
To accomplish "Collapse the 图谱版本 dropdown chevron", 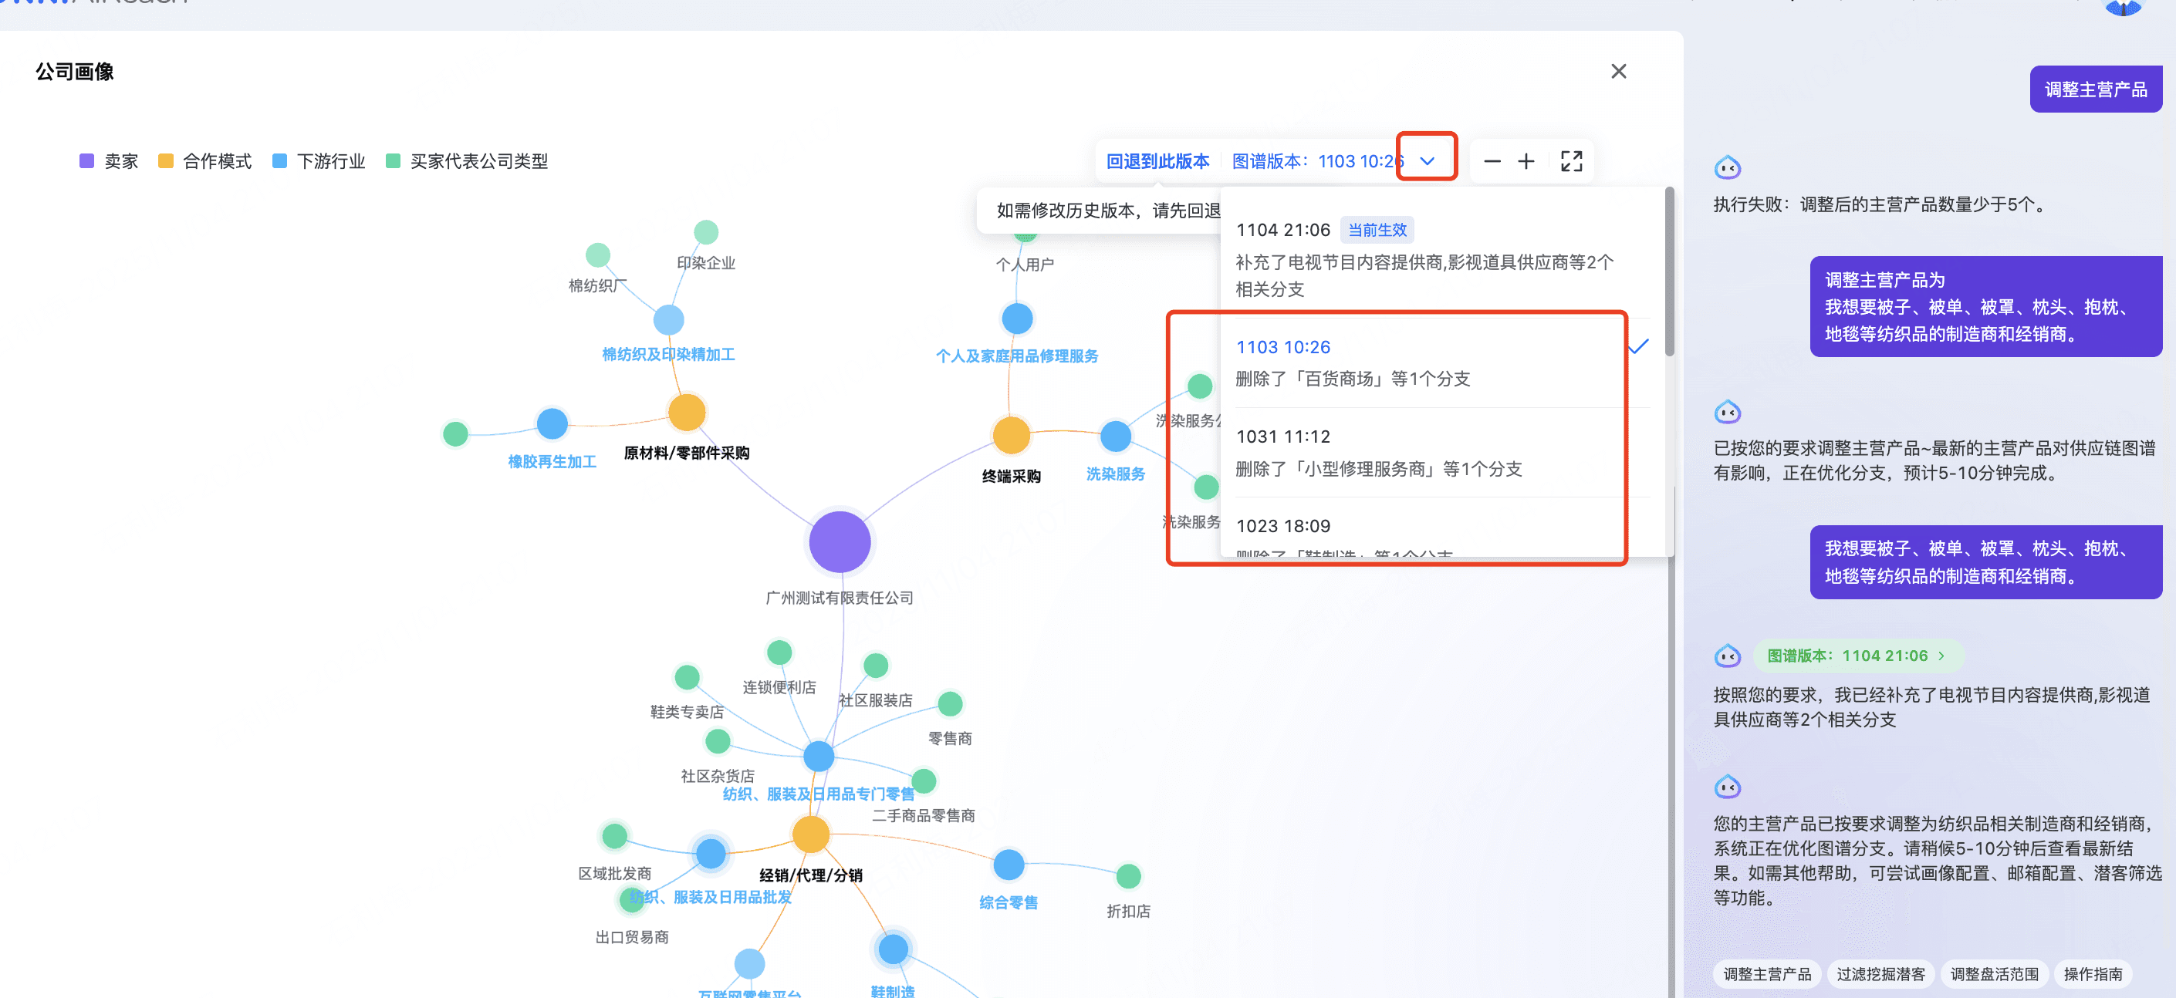I will pos(1426,161).
